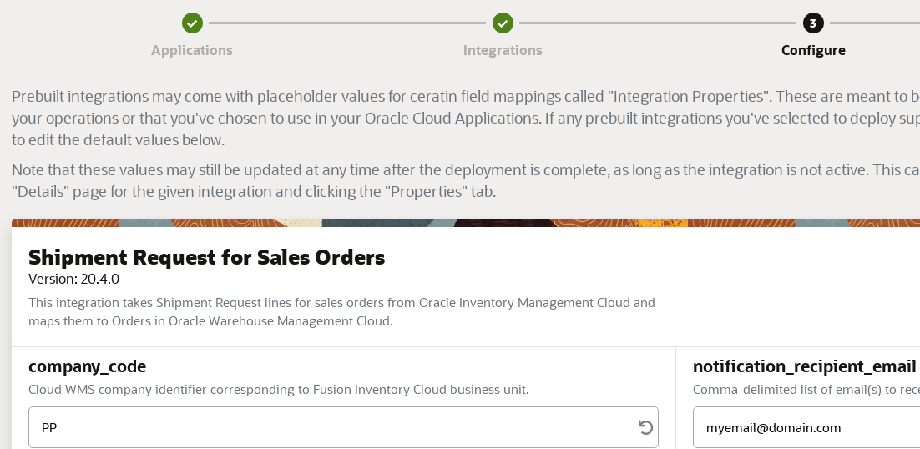920x449 pixels.
Task: Click the Shipment Request for Sales Orders heading
Action: (x=207, y=257)
